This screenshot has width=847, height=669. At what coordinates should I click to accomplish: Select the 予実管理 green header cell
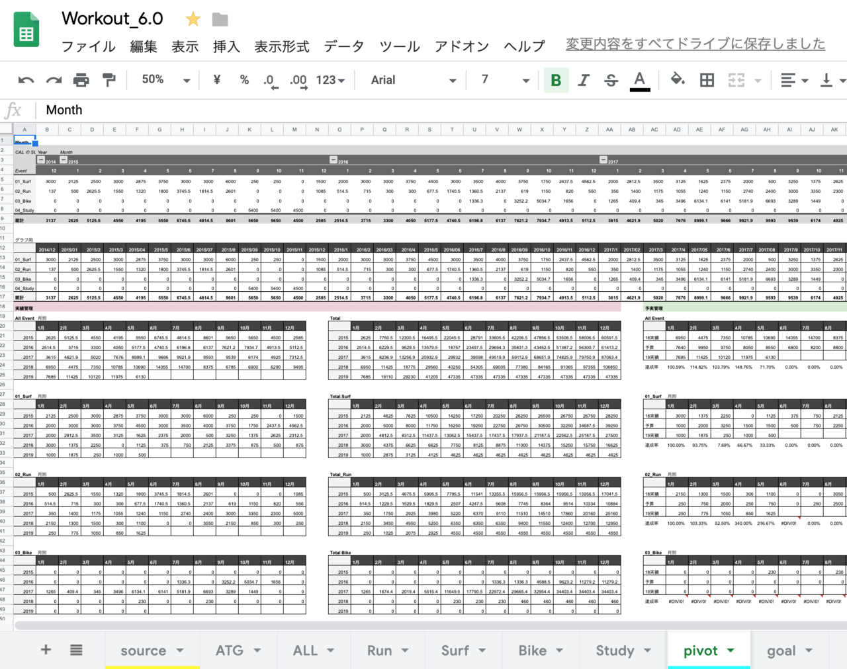click(745, 308)
